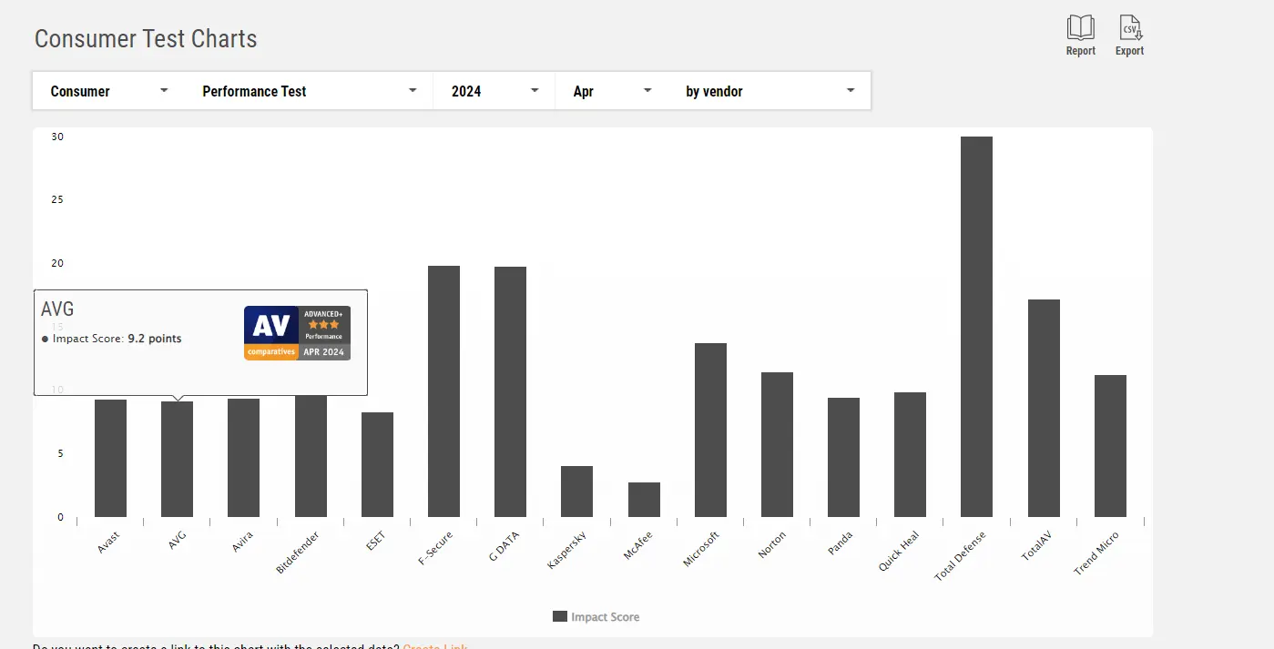Select the Quick Heal bar

pyautogui.click(x=910, y=455)
